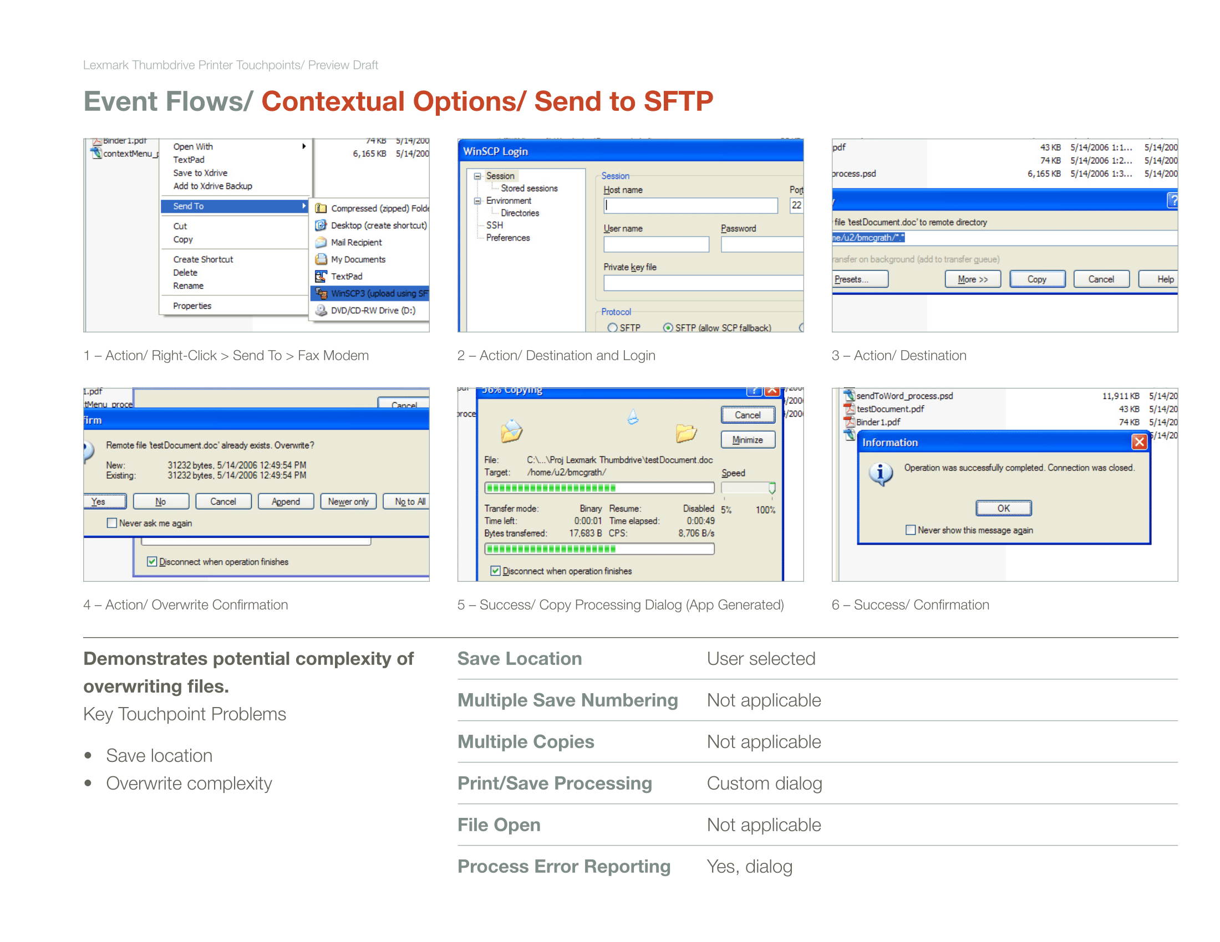Click the sendToWord_process.psd file icon
The height and width of the screenshot is (942, 1220).
(849, 396)
